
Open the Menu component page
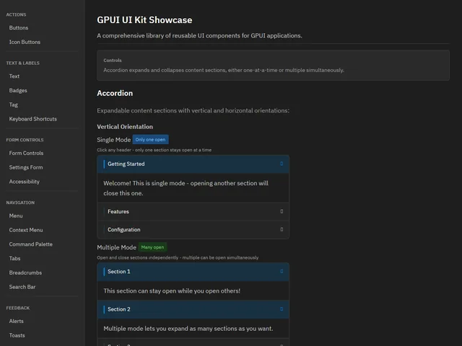point(16,216)
